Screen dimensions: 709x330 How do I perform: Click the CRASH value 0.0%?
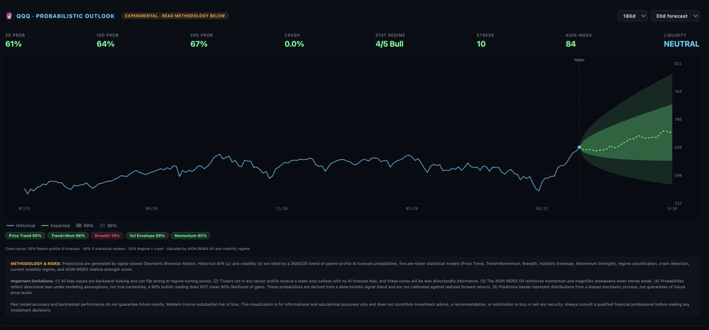(x=294, y=44)
